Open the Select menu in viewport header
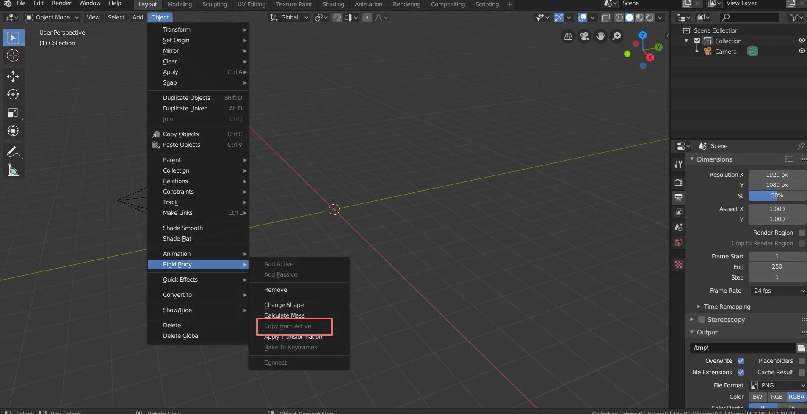This screenshot has width=807, height=414. coord(116,17)
